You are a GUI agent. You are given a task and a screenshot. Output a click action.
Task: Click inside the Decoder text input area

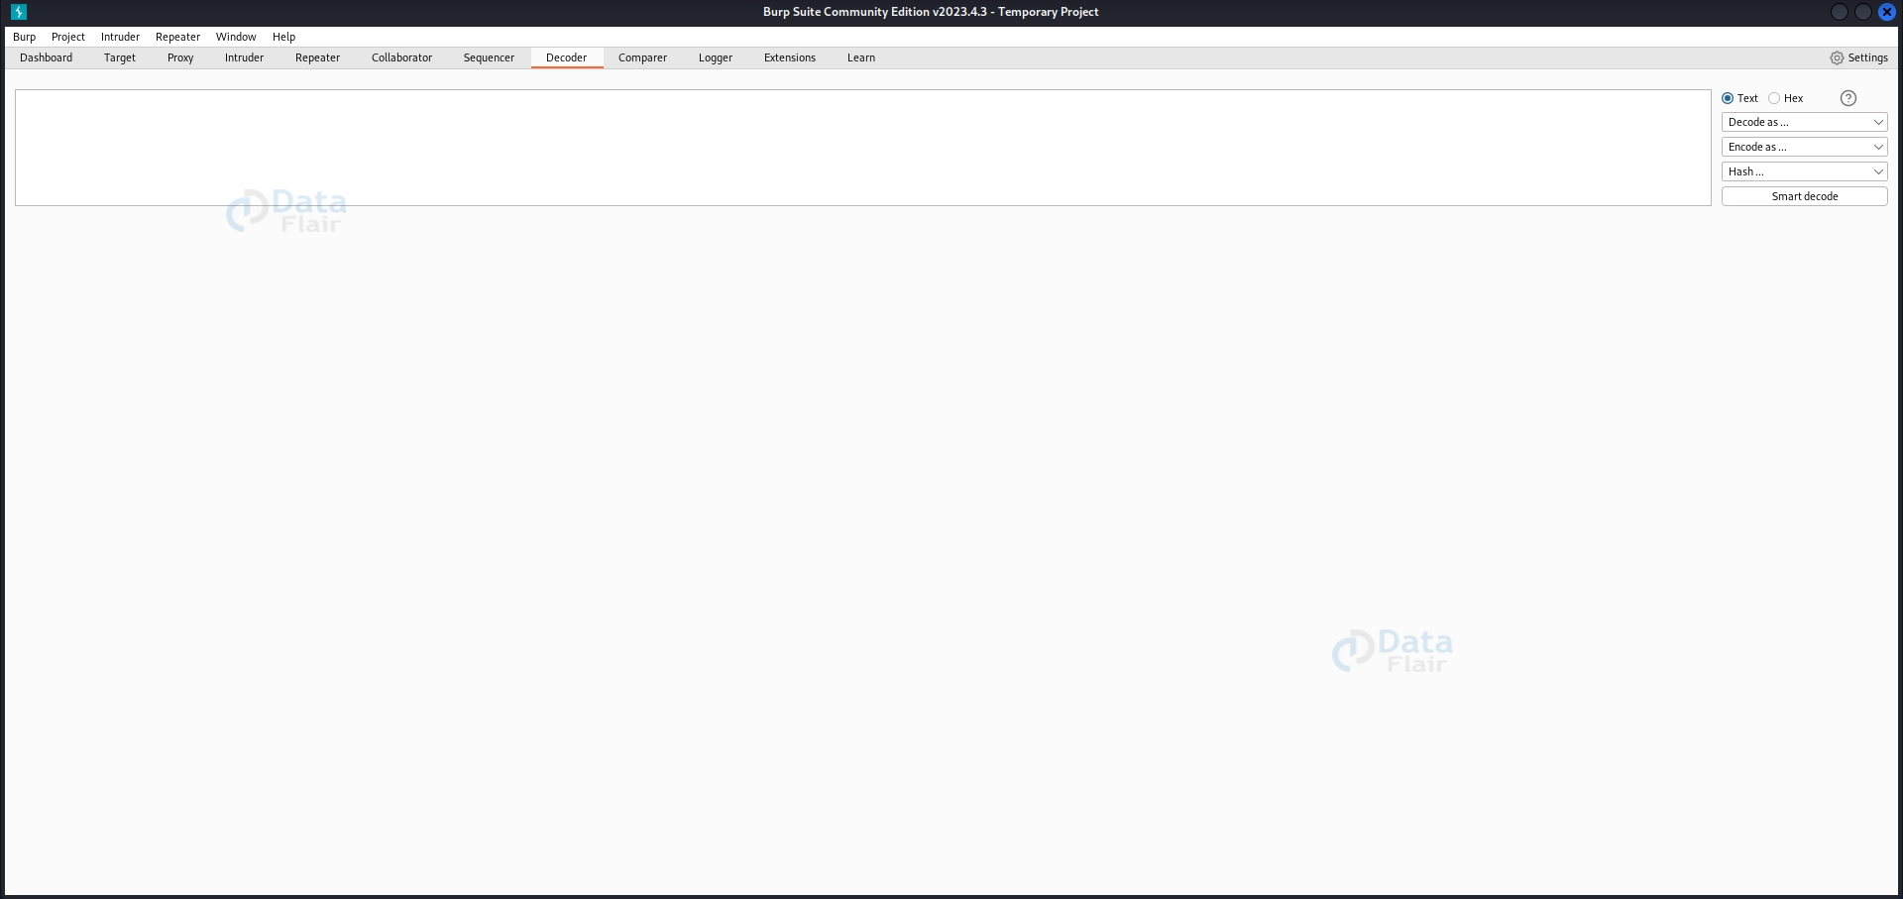(x=863, y=148)
